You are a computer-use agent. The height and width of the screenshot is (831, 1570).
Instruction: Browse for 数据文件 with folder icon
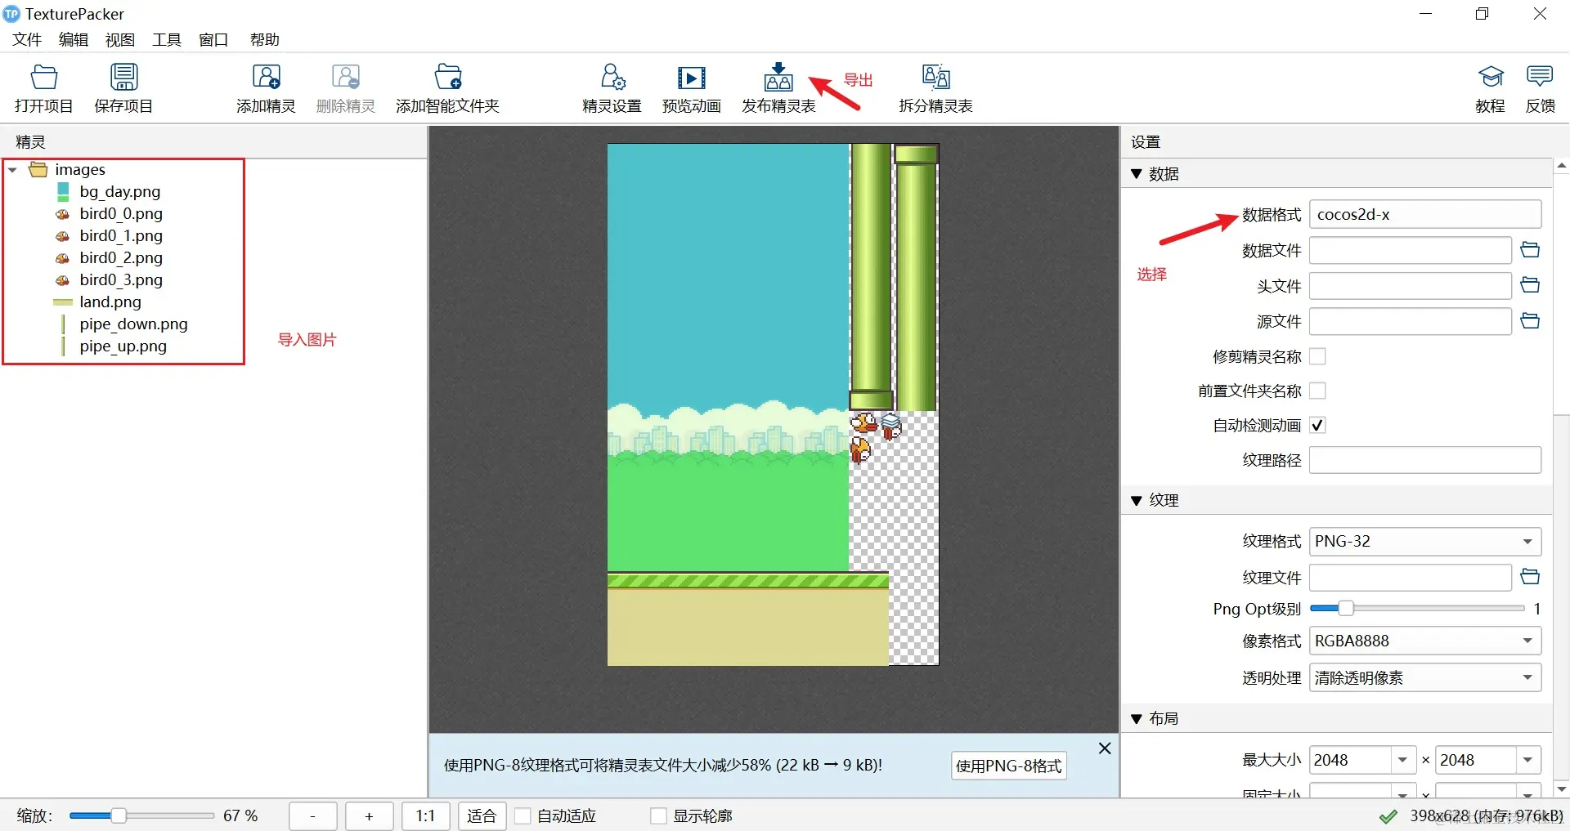[1530, 250]
